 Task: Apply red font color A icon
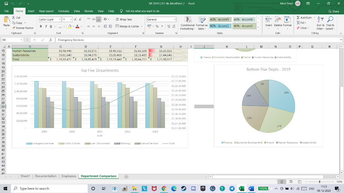(77, 26)
